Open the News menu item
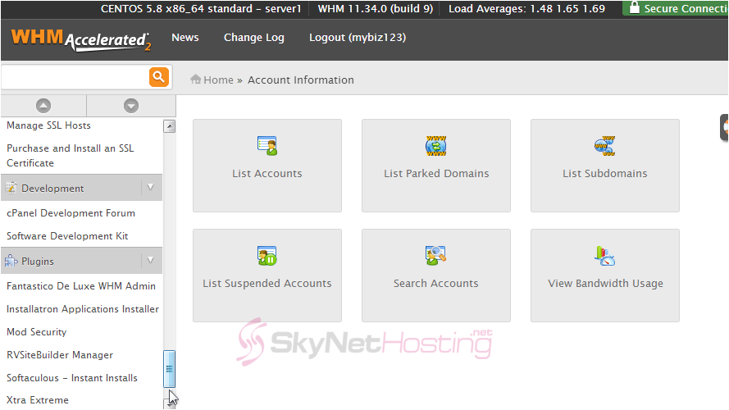Viewport: 729px width, 410px height. (185, 38)
